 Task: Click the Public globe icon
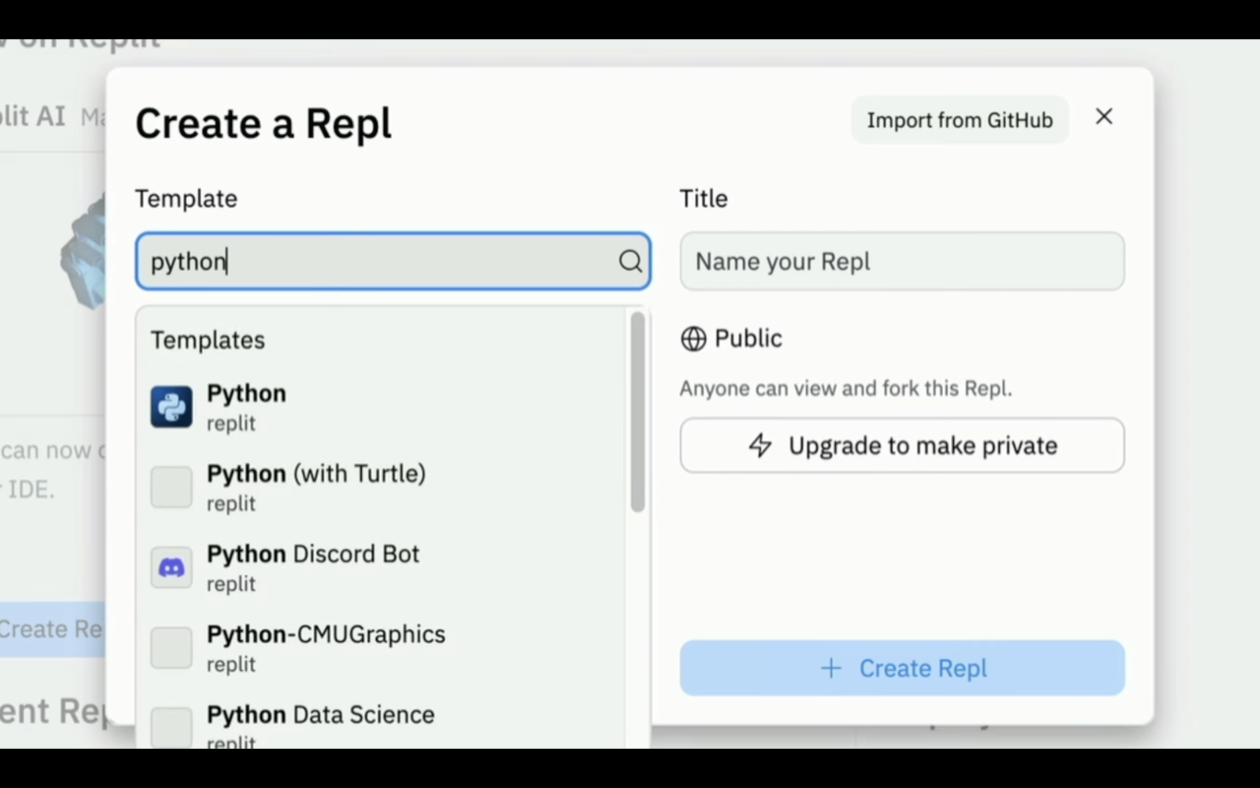coord(693,339)
